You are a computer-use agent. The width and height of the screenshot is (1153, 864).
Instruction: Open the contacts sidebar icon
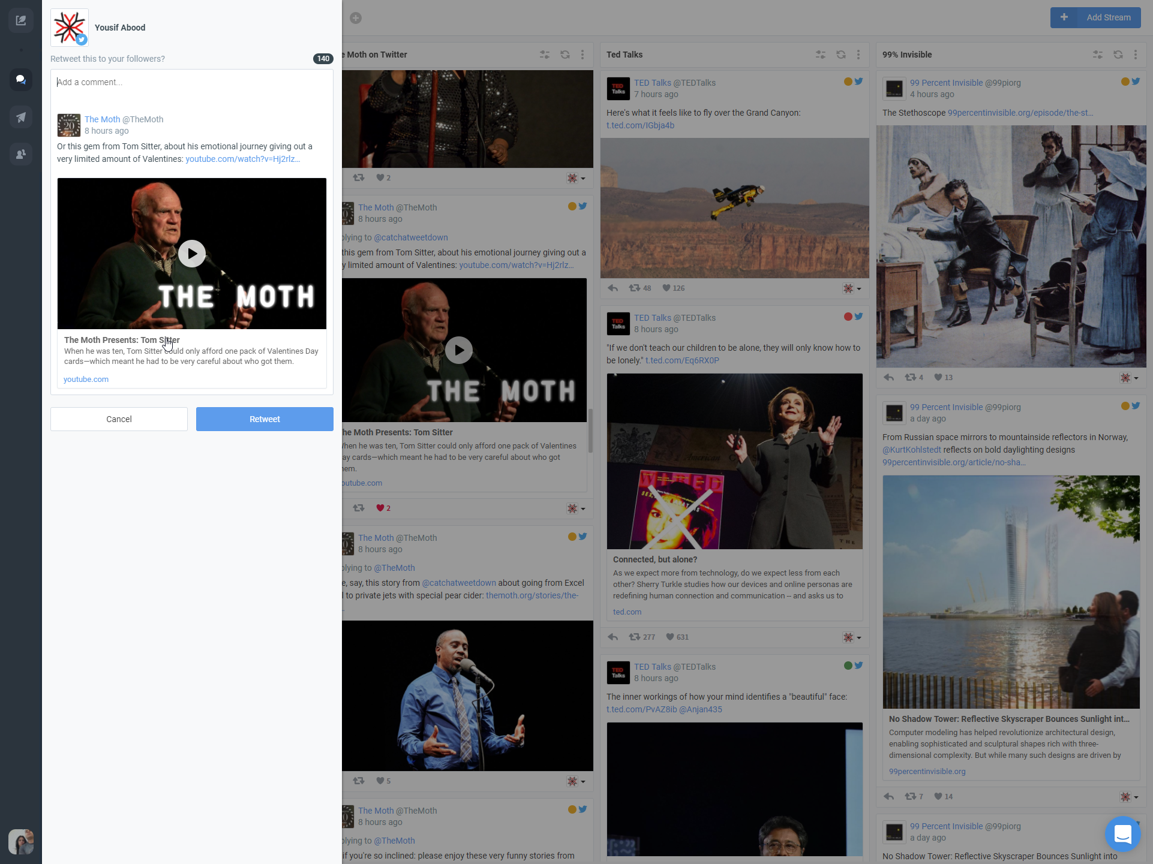pos(21,154)
